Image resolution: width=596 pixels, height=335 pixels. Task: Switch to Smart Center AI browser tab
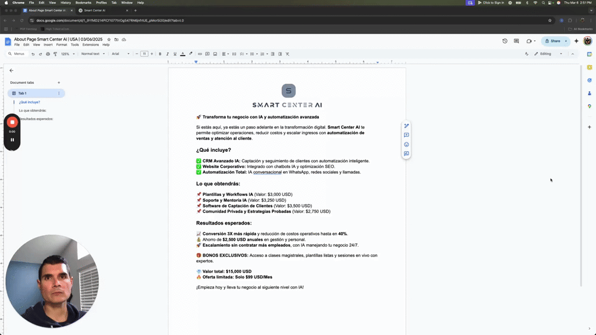(x=102, y=10)
